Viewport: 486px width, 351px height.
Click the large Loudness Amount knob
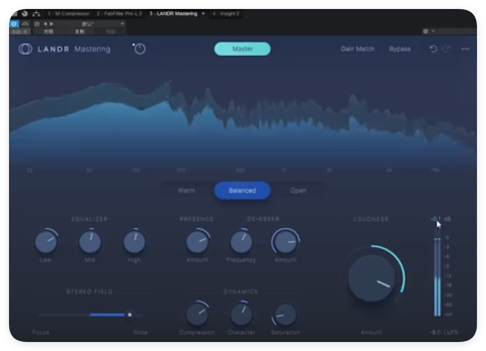(372, 278)
